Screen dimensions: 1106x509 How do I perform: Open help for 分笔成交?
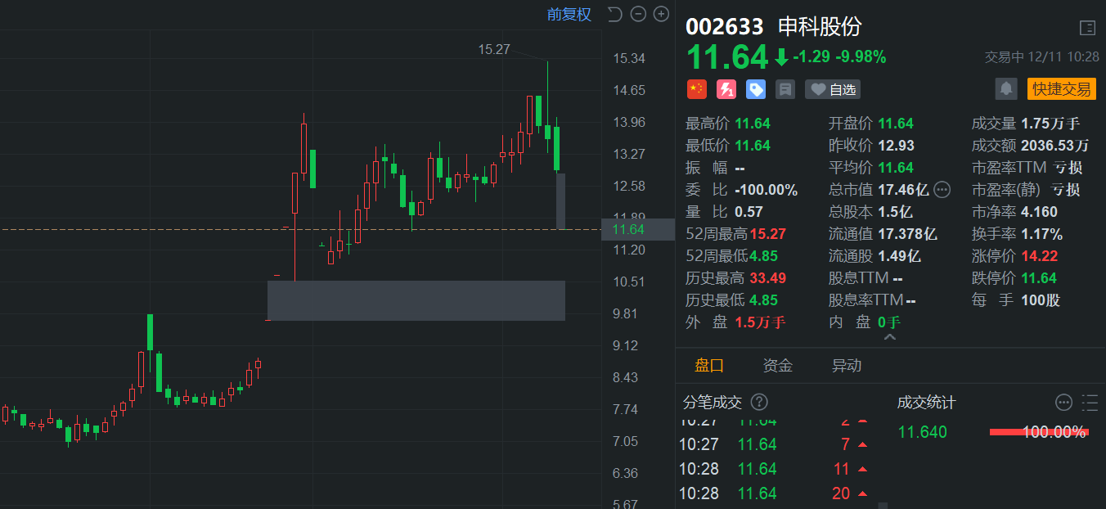pos(759,402)
